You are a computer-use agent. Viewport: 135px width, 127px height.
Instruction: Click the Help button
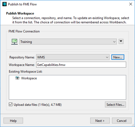pyautogui.click(x=13, y=121)
